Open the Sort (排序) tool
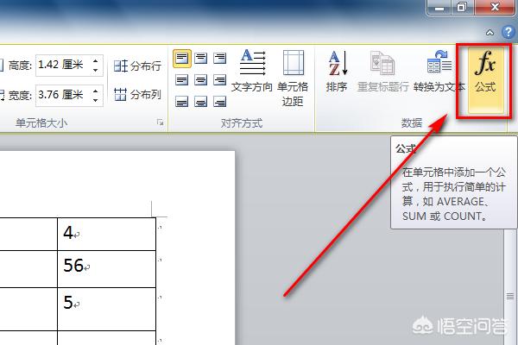Viewport: 518px width, 345px height. point(337,71)
